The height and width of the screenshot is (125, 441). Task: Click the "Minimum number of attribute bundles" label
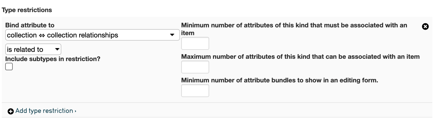click(x=280, y=80)
